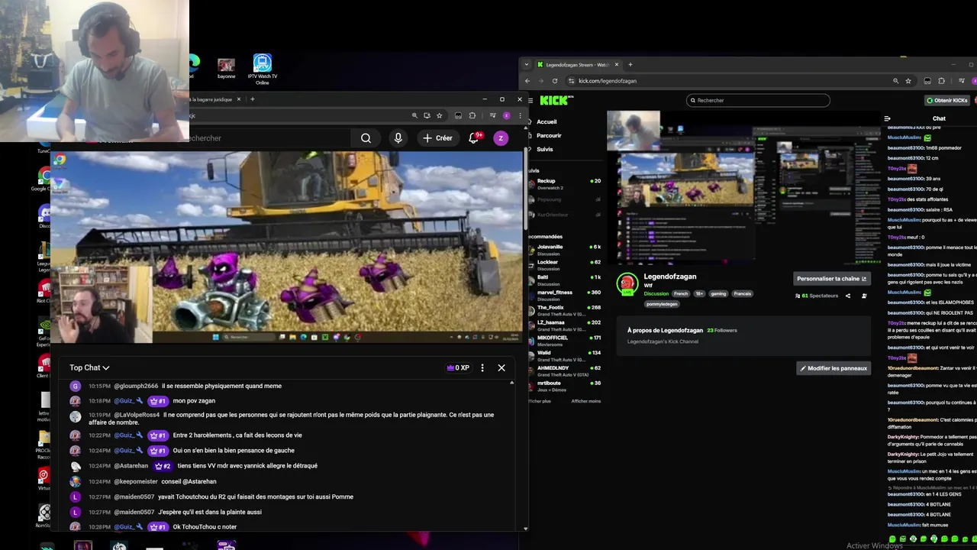Click the pommyledegen tag
Viewport: 977px width, 550px height.
662,304
